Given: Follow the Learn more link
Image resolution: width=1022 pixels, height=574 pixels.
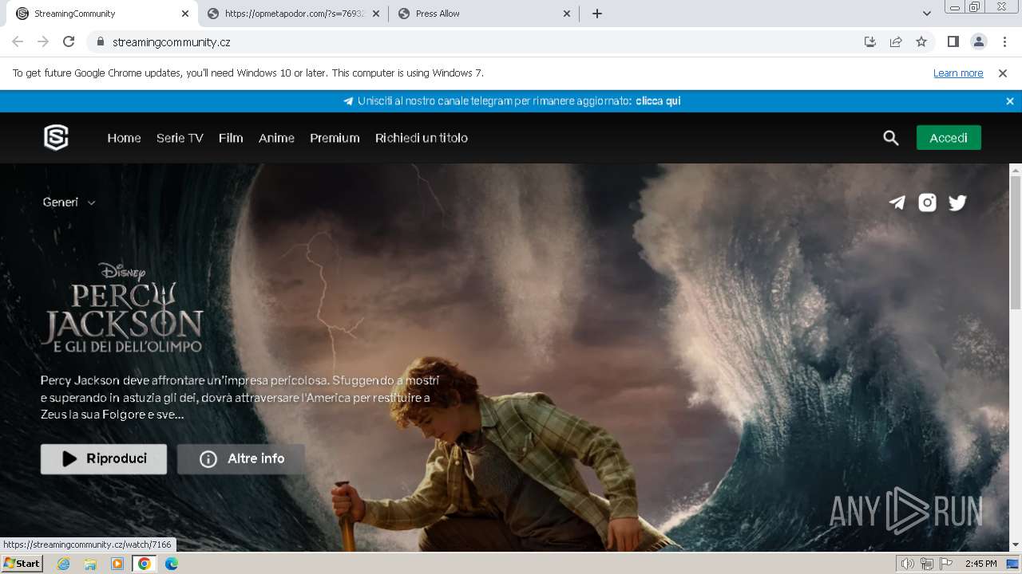Looking at the screenshot, I should 958,73.
